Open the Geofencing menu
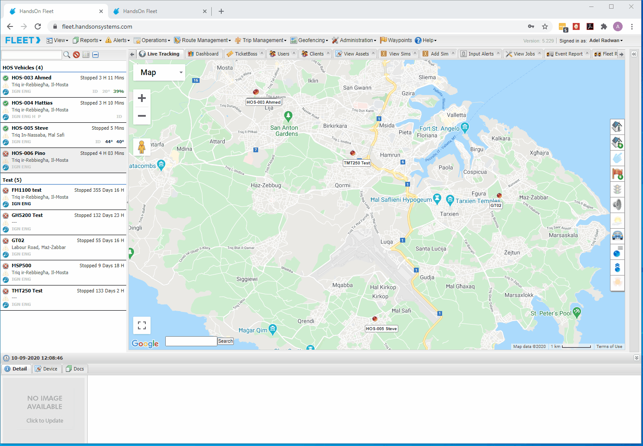Image resolution: width=643 pixels, height=446 pixels. pos(309,40)
